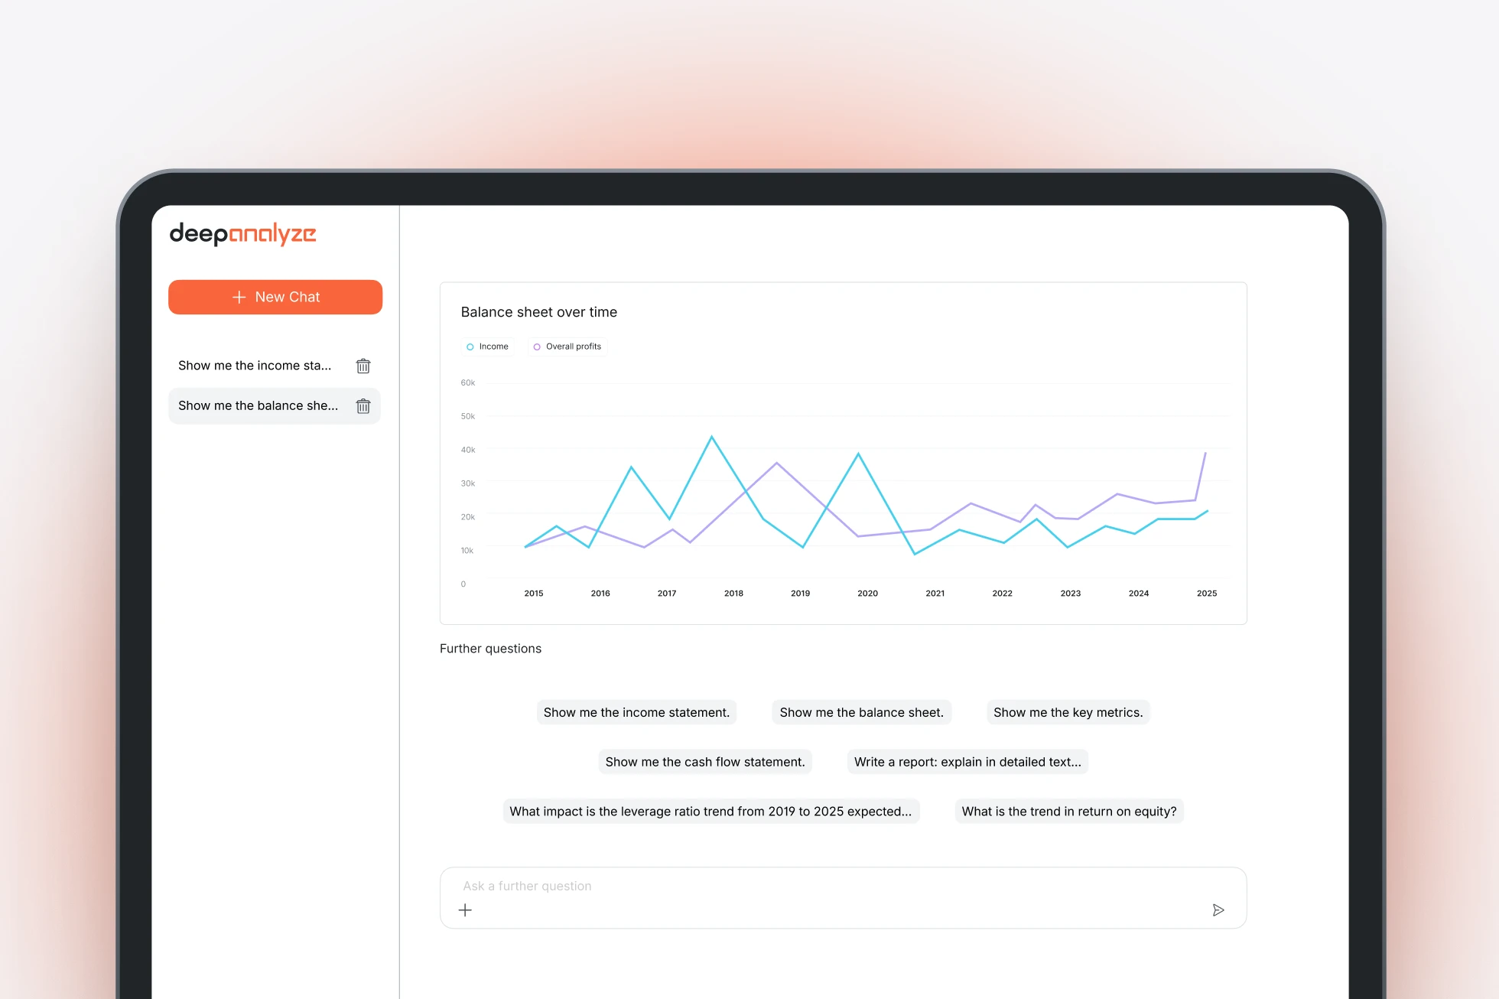This screenshot has height=999, width=1499.
Task: Open 'Show me the income sta...' chat
Action: click(x=255, y=366)
